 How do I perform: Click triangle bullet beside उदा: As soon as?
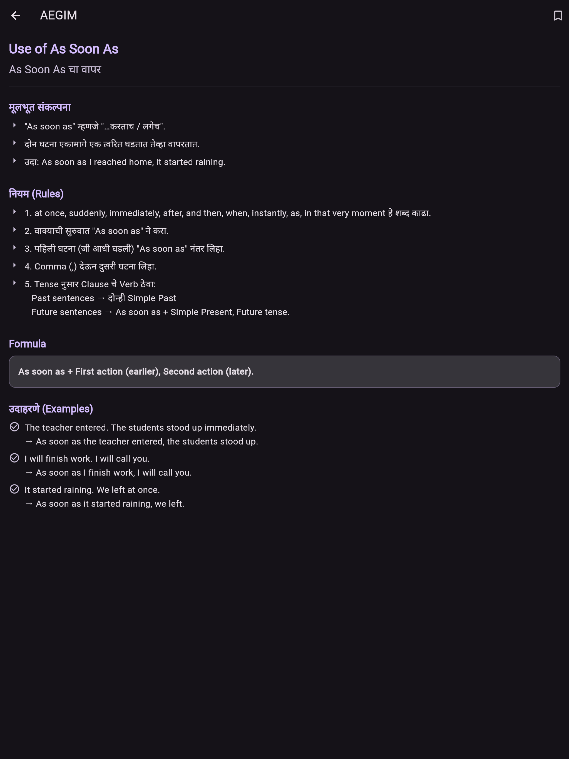pyautogui.click(x=14, y=161)
